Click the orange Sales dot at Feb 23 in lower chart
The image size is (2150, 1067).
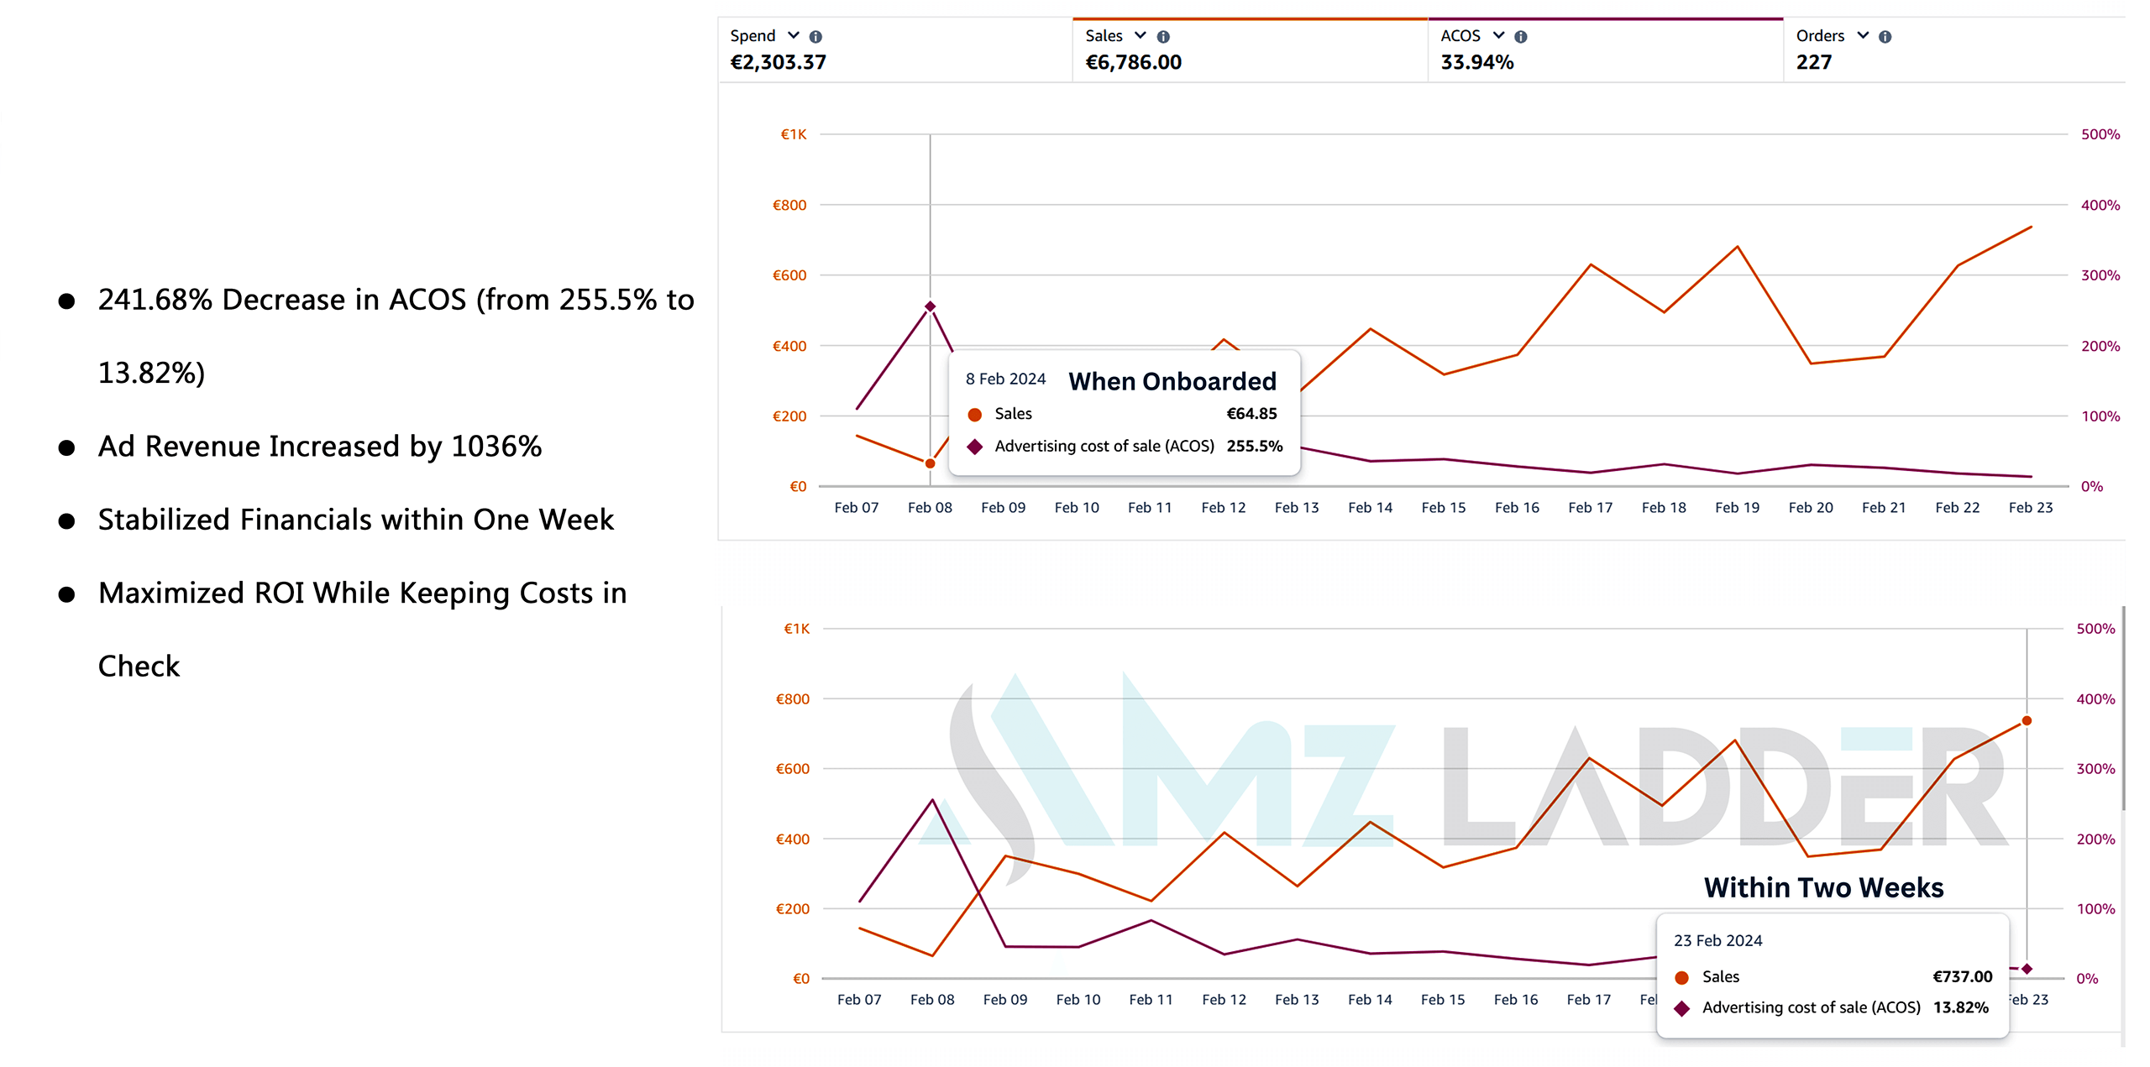pos(2027,721)
